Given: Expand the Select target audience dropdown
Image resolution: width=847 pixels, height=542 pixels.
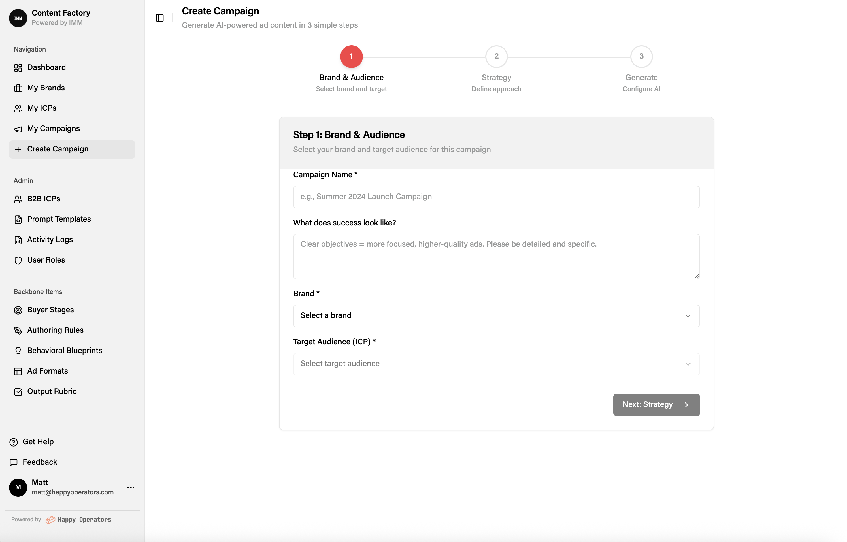Looking at the screenshot, I should click(x=496, y=364).
